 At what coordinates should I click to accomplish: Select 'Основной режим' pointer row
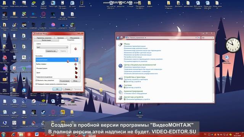(x=57, y=60)
